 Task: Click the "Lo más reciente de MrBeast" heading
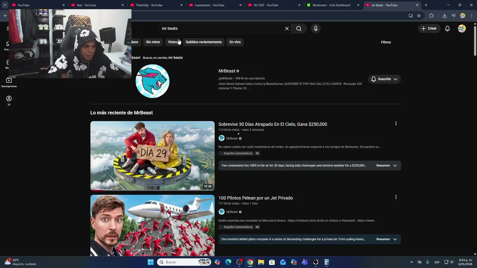[x=121, y=113]
